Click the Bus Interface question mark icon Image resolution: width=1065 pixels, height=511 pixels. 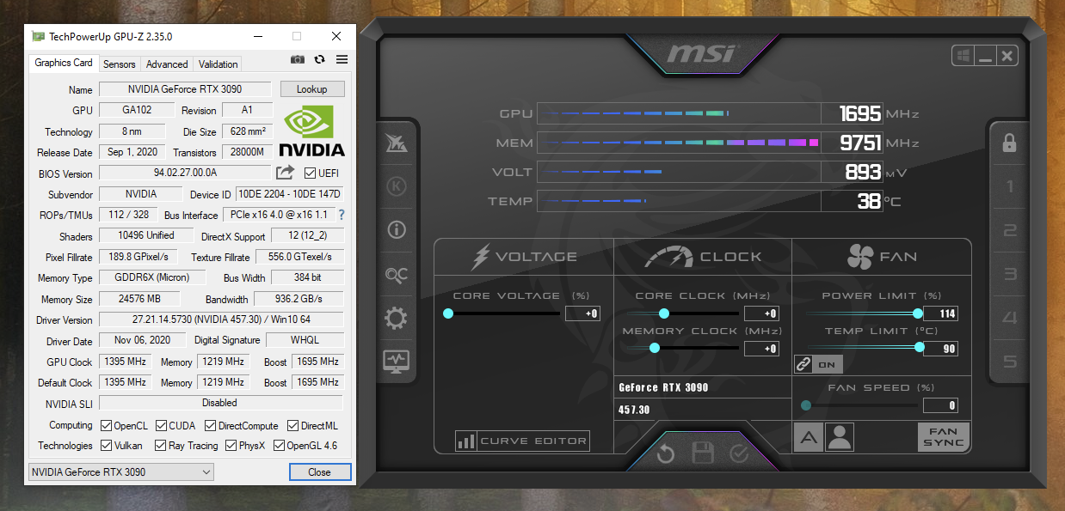pos(342,215)
